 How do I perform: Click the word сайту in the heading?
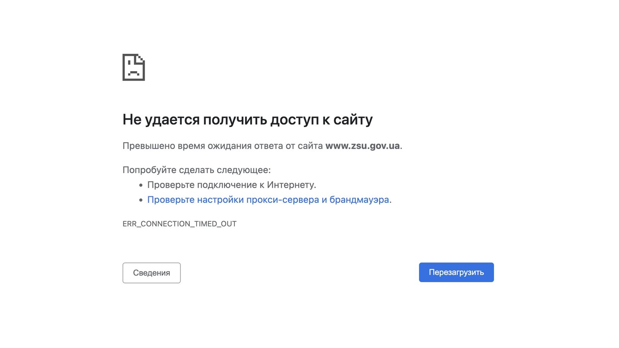pos(353,120)
